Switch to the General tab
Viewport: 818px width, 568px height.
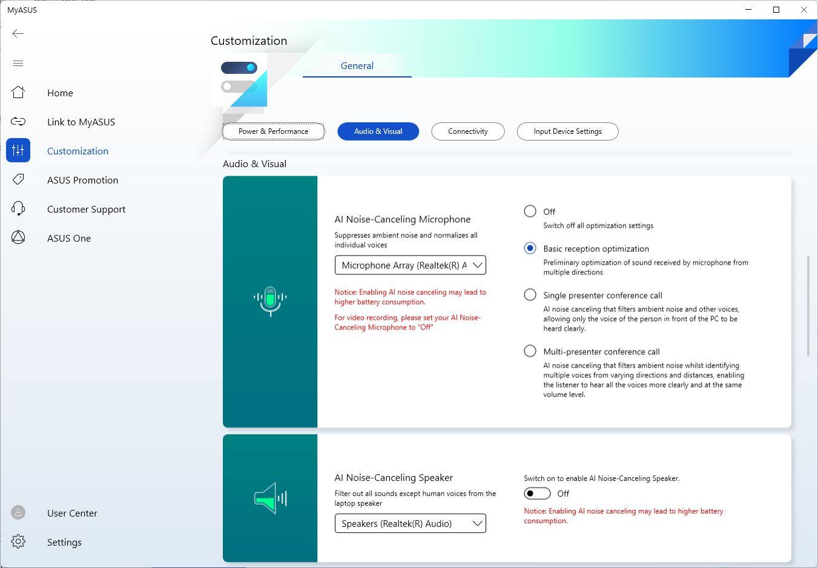pos(357,66)
